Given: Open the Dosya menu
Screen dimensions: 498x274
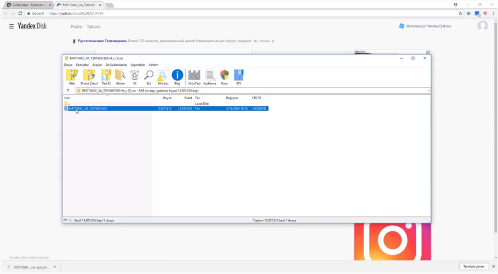Looking at the screenshot, I should click(68, 65).
